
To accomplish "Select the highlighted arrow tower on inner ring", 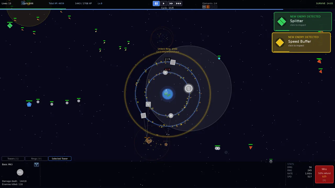I will [189, 89].
